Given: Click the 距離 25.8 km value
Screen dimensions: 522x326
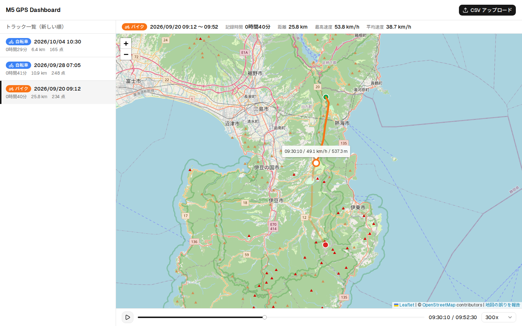Looking at the screenshot, I should click(298, 27).
